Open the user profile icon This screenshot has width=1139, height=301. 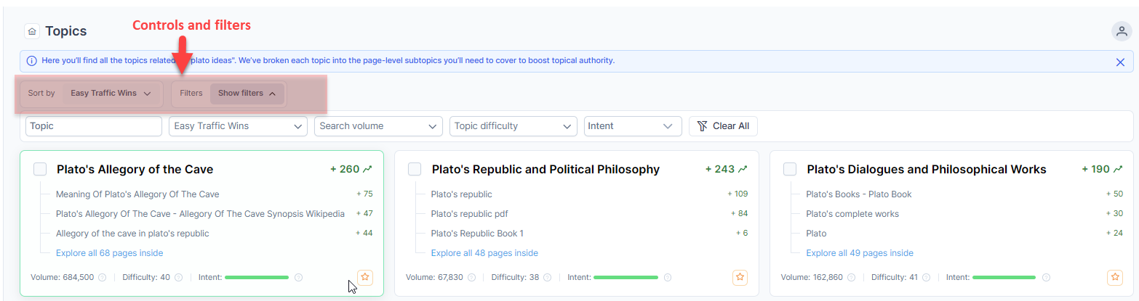pos(1121,31)
